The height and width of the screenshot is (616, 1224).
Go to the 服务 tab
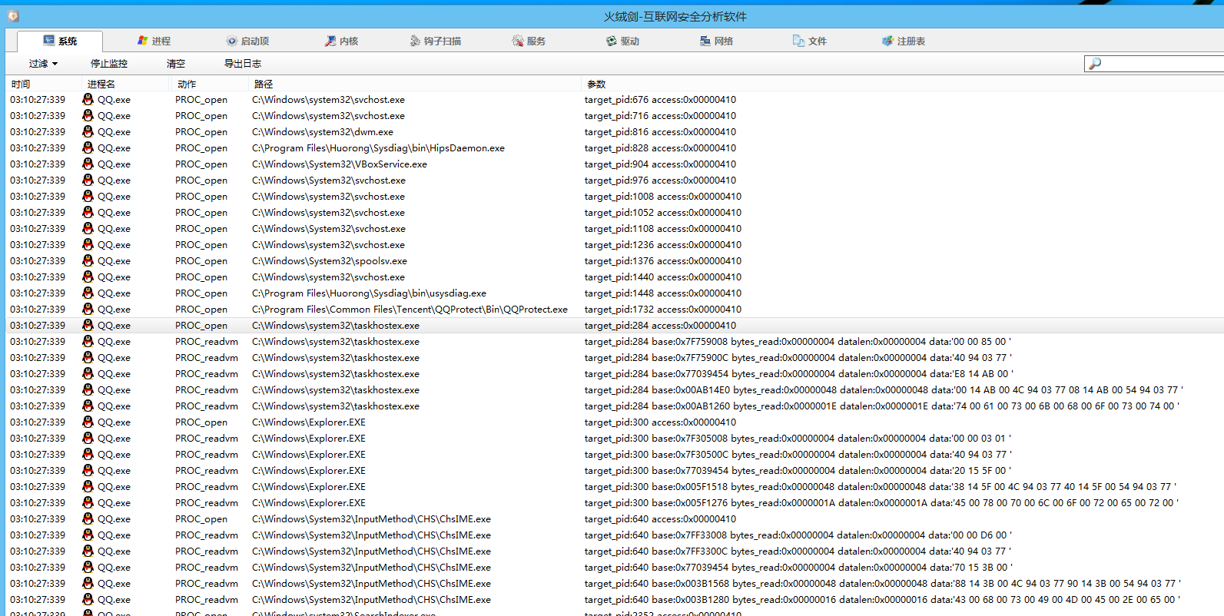pyautogui.click(x=529, y=41)
